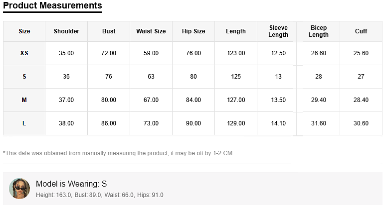Click the Waist Size column header

pyautogui.click(x=151, y=31)
